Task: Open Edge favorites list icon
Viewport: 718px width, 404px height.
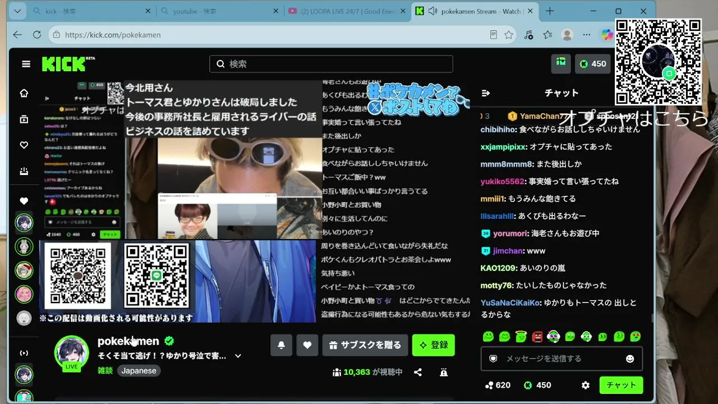Action: [x=548, y=35]
